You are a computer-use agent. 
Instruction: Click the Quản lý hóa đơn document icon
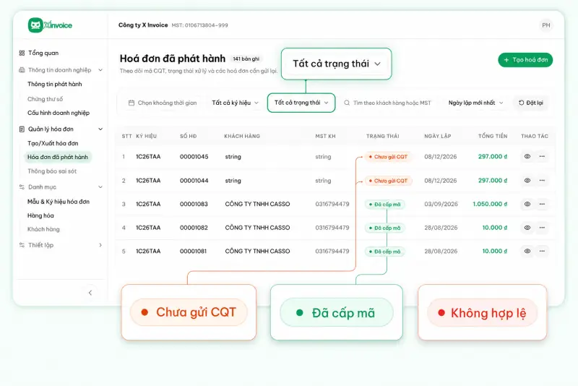(x=22, y=129)
